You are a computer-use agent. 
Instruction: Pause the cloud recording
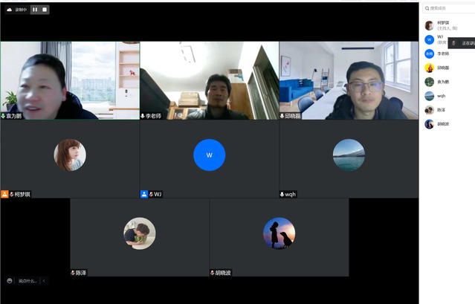click(34, 10)
